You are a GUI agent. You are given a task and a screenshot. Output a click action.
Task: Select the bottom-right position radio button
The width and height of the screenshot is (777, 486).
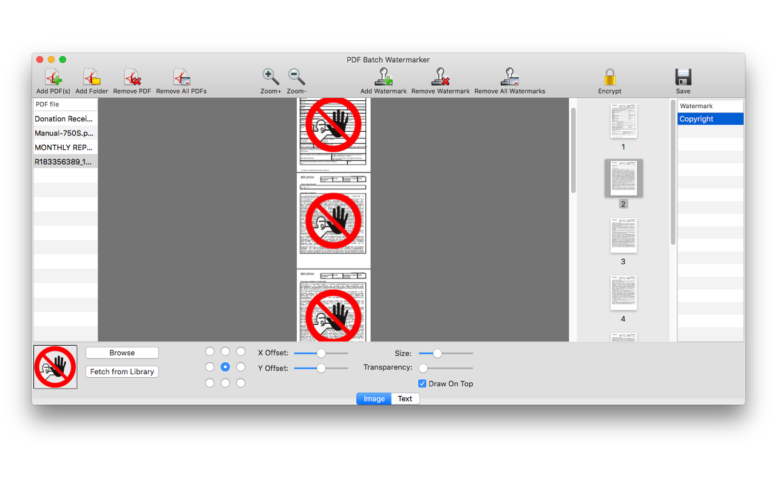241,383
